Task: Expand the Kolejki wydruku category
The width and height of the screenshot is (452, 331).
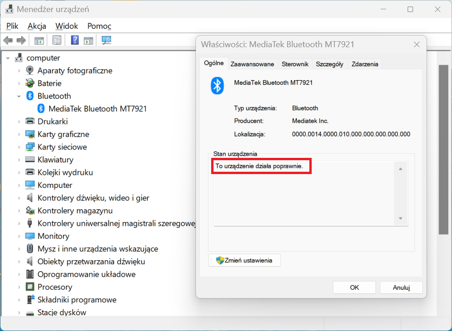Action: 19,172
